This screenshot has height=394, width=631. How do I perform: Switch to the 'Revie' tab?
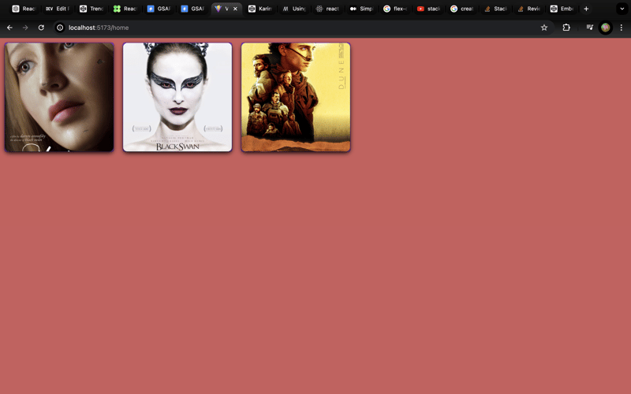(x=528, y=9)
